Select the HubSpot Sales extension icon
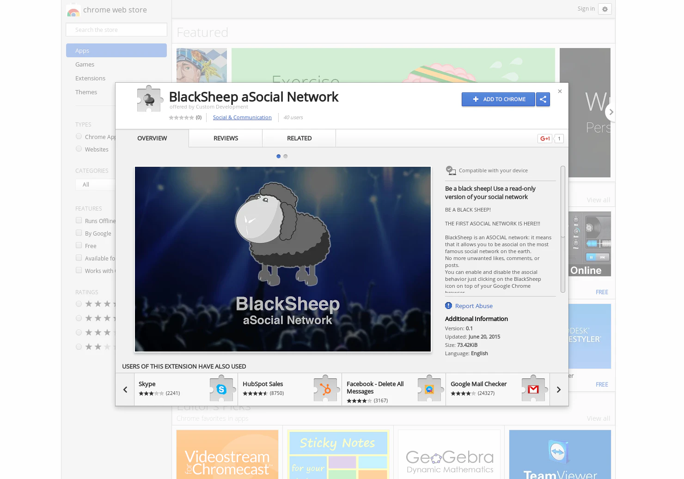Screen dimensions: 684x479 [326, 389]
